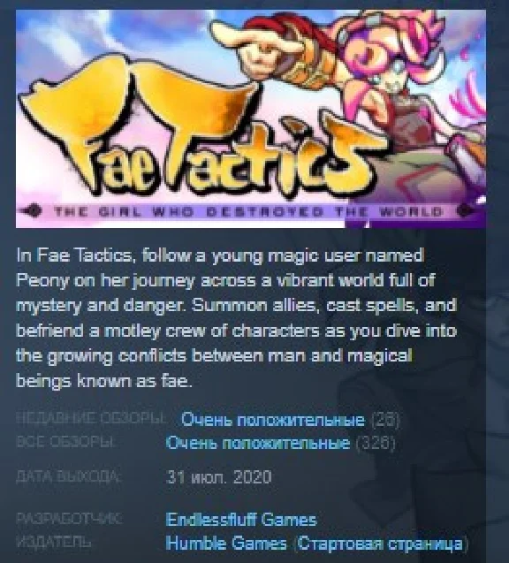Open recent reviews 'Очень положительные' link
Screen dimensions: 509x563
pos(273,419)
